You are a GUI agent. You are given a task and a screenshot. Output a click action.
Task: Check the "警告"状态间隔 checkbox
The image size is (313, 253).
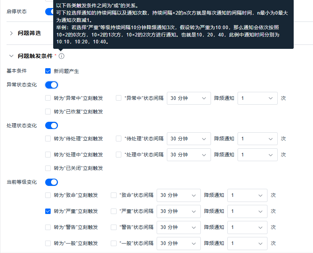point(113,227)
